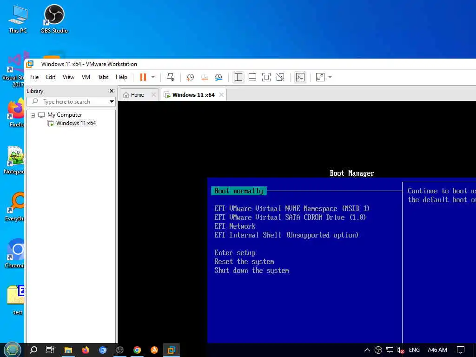Open the View menu
The width and height of the screenshot is (476, 357).
(68, 77)
